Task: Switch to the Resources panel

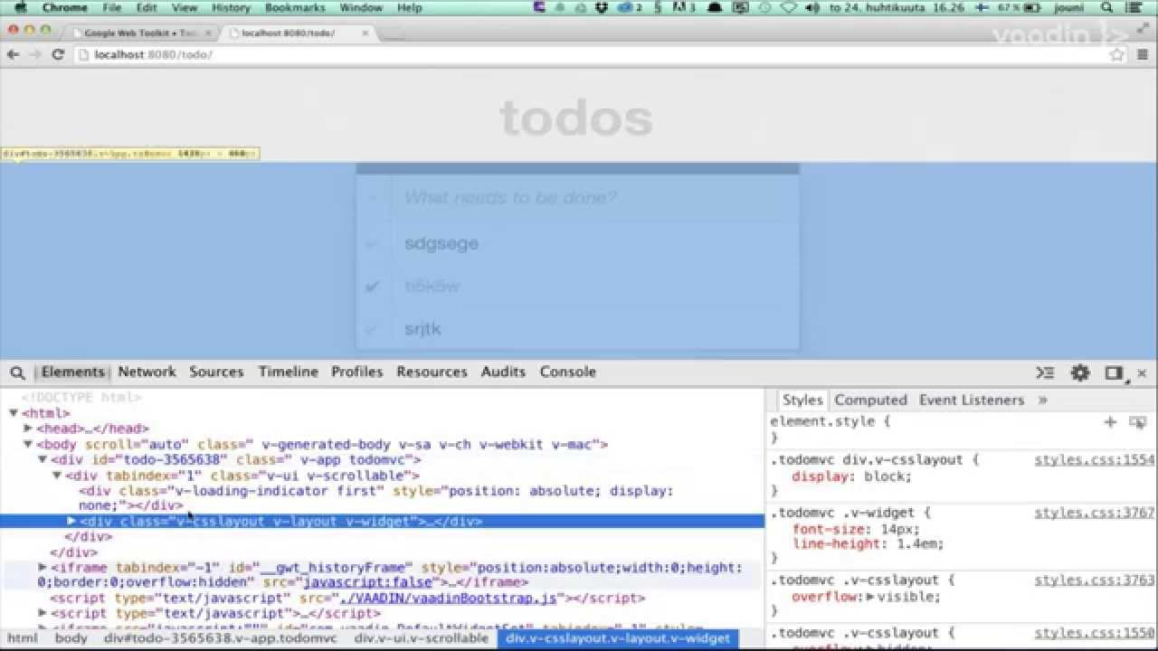Action: 432,372
